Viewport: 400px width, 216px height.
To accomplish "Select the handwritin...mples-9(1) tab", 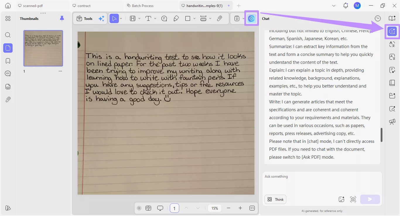I will (206, 6).
